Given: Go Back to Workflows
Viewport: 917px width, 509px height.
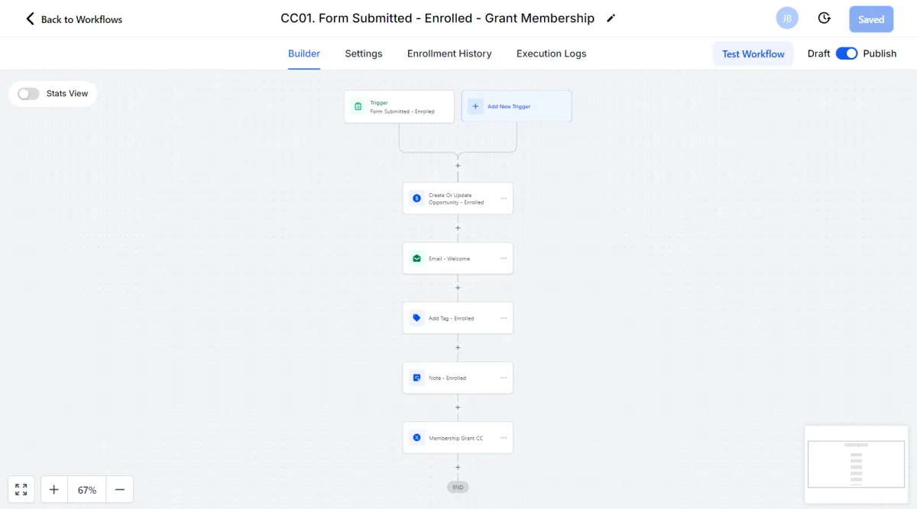Looking at the screenshot, I should tap(74, 19).
